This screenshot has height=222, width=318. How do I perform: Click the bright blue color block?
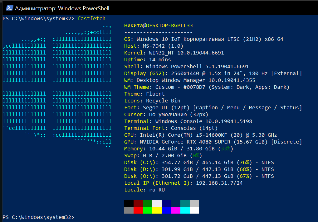[166, 210]
